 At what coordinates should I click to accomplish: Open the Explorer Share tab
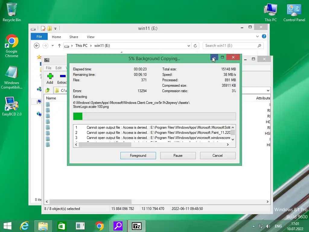tap(74, 37)
